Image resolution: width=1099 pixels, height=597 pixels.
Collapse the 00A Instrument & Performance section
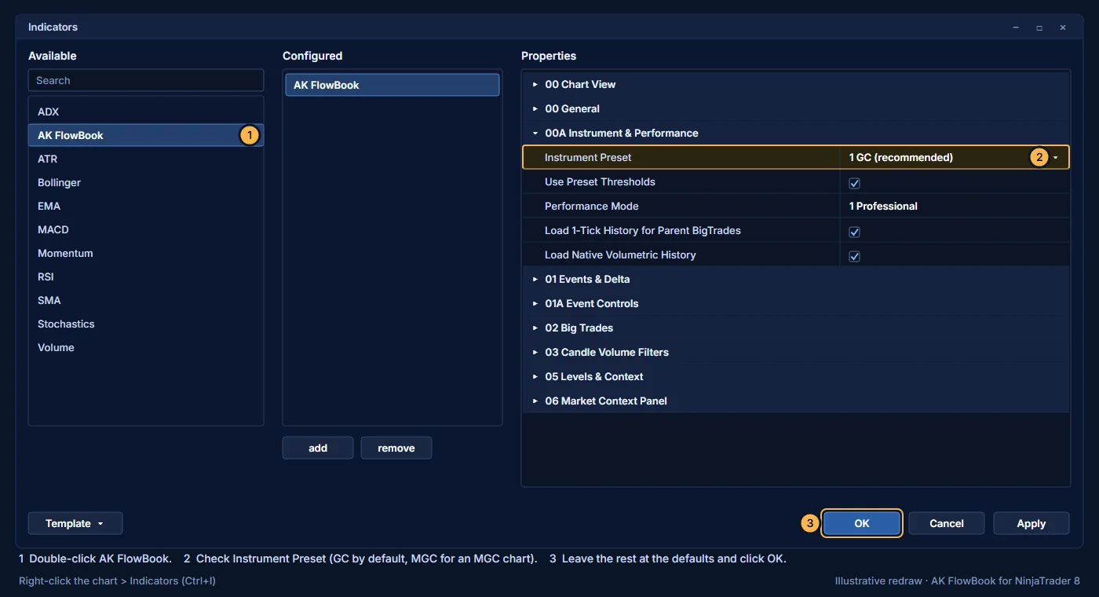point(796,133)
